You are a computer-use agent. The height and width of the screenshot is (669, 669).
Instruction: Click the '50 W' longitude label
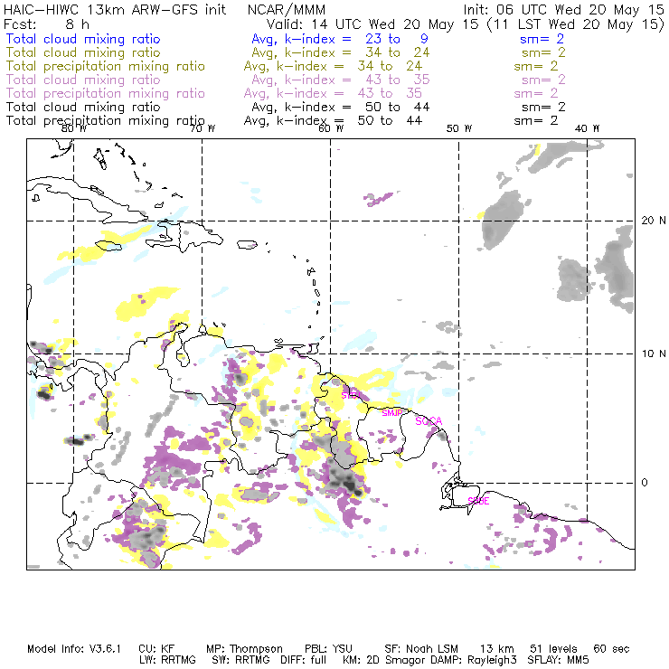(x=459, y=128)
